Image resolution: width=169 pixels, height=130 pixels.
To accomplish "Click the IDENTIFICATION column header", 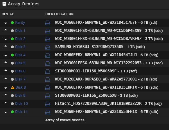I will (x=59, y=14).
